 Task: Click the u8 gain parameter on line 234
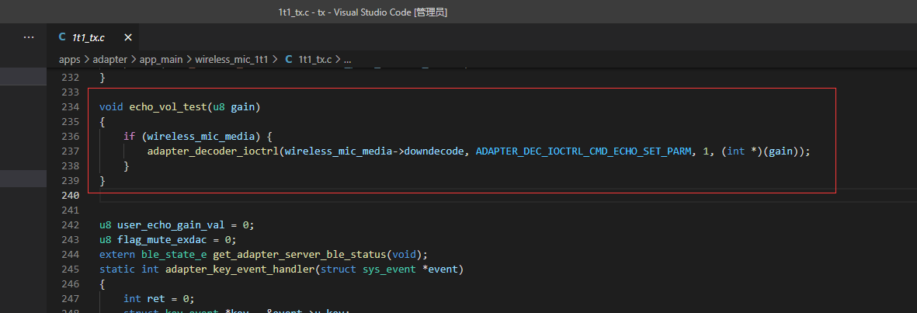pyautogui.click(x=234, y=107)
